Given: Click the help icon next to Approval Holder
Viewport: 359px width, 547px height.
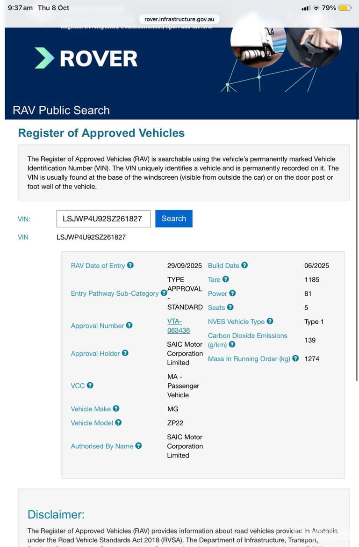Looking at the screenshot, I should (x=125, y=353).
